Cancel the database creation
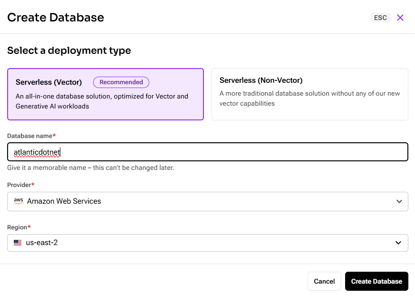Screen dimensions: 415x296 click(324, 281)
